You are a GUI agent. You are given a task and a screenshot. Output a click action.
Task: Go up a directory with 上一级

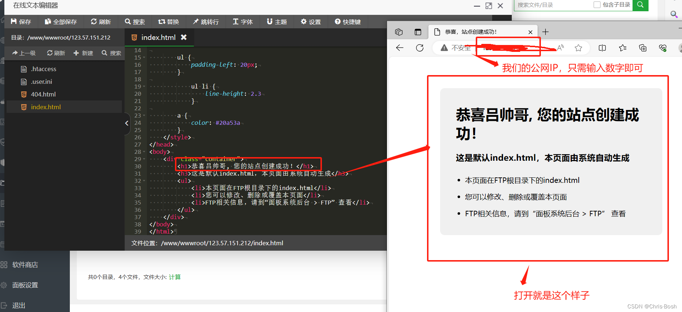click(x=24, y=53)
